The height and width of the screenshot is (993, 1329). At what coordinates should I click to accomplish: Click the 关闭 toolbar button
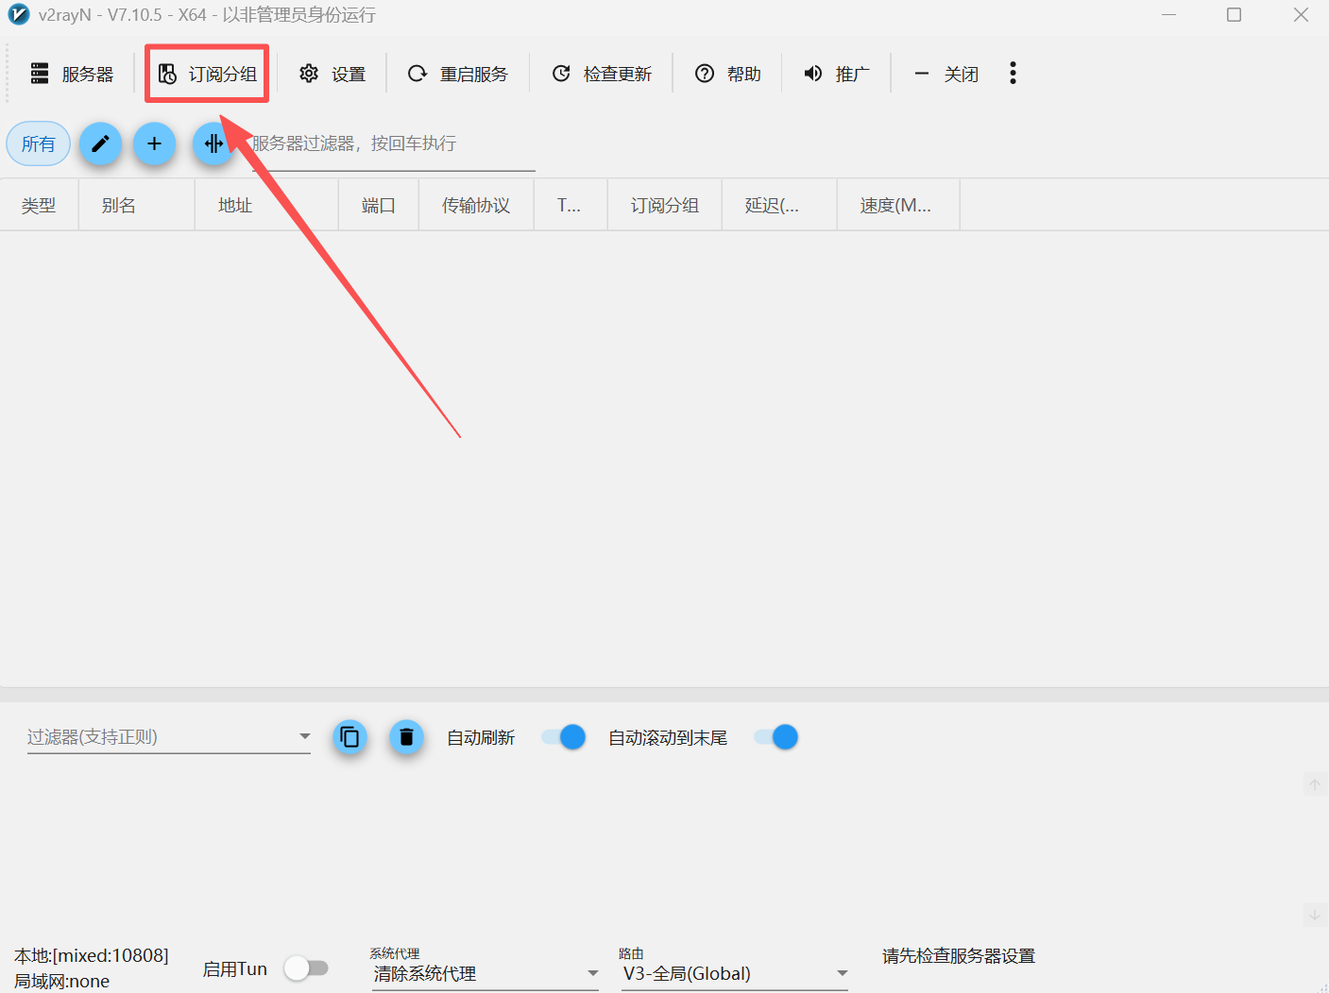point(946,74)
